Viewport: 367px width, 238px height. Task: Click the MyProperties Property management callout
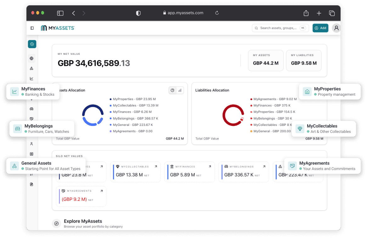coord(330,92)
